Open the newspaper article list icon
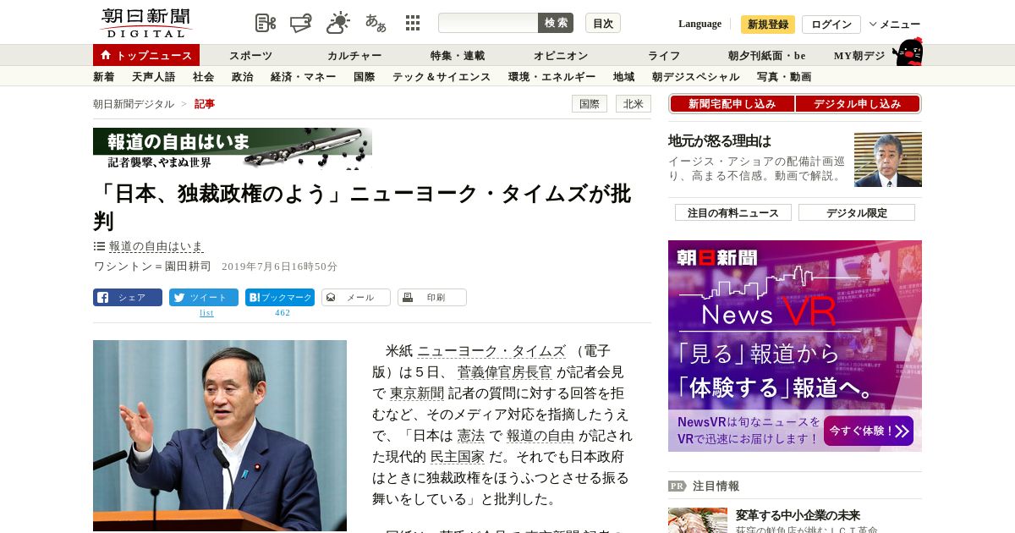Viewport: 1015px width, 533px height. pos(266,23)
